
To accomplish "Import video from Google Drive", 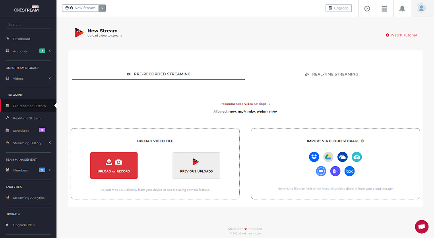I will click(328, 157).
